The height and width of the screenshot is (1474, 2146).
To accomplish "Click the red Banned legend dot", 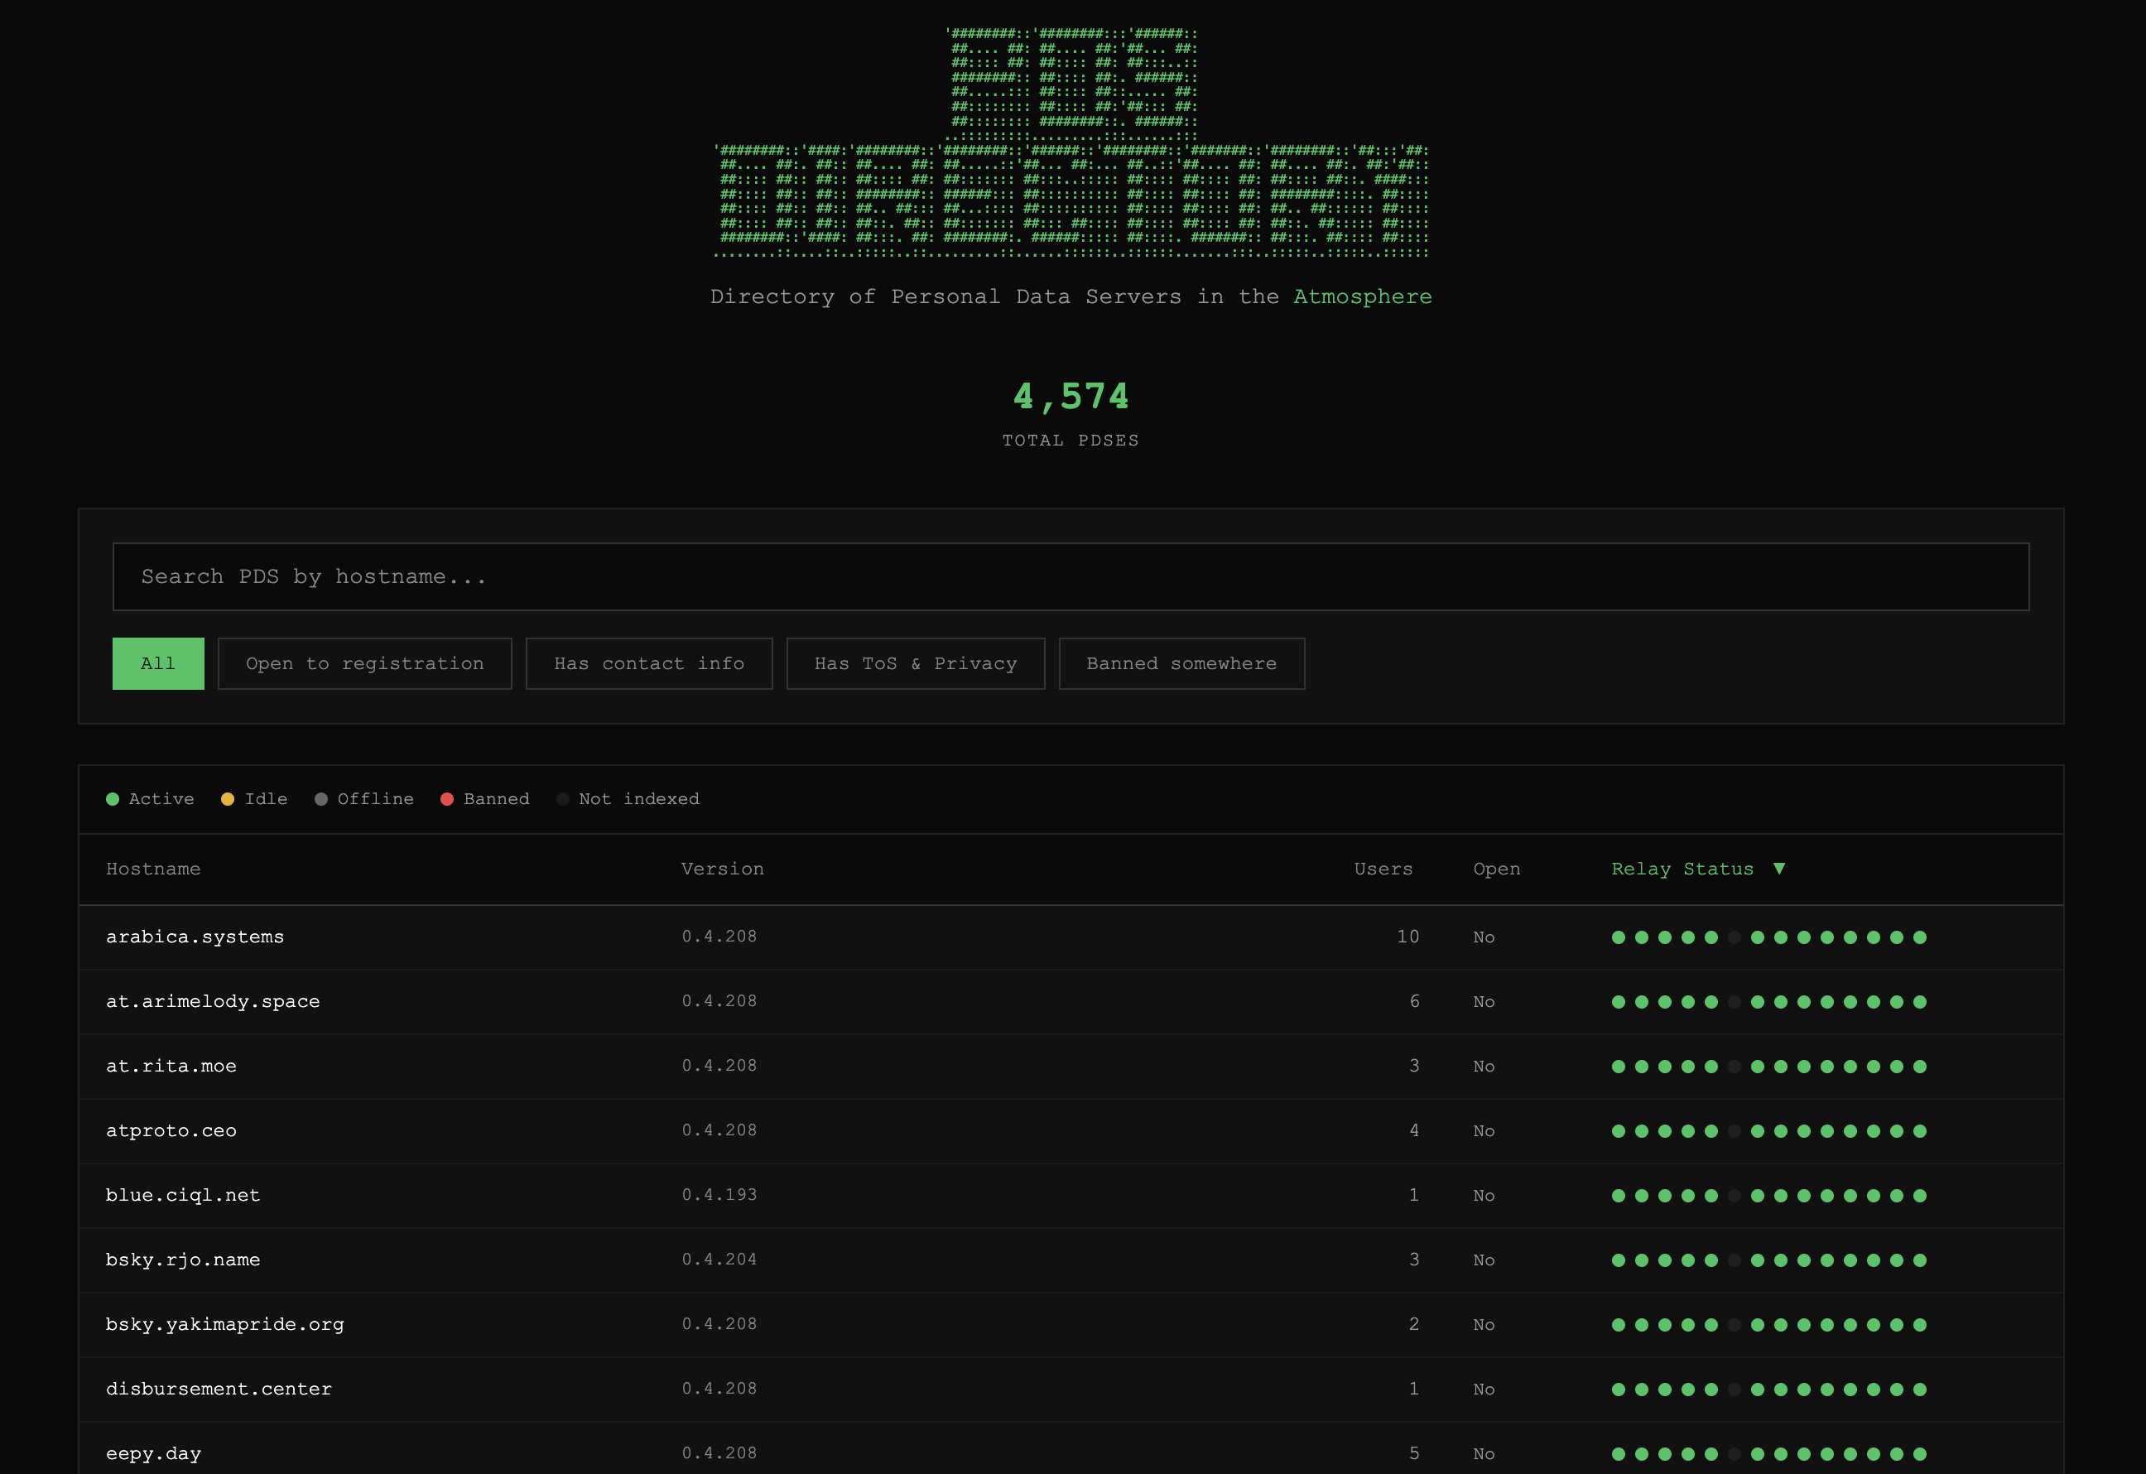I will (447, 799).
